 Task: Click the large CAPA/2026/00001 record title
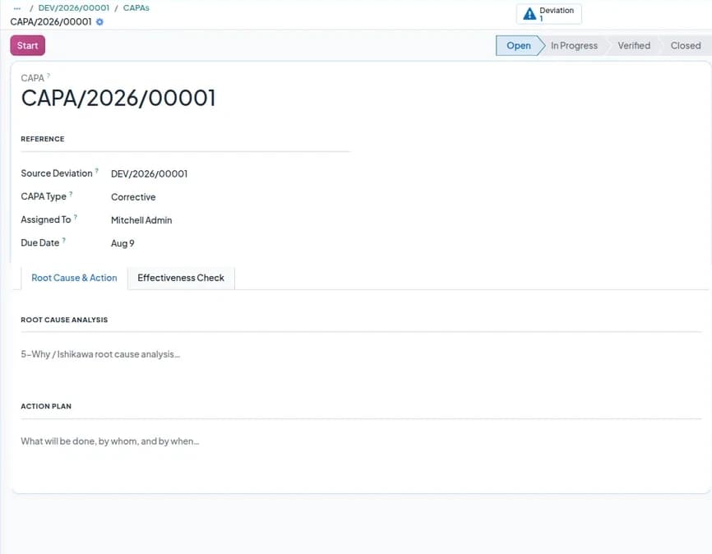[x=118, y=98]
